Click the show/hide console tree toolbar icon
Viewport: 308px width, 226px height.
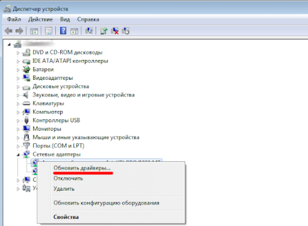[34, 31]
